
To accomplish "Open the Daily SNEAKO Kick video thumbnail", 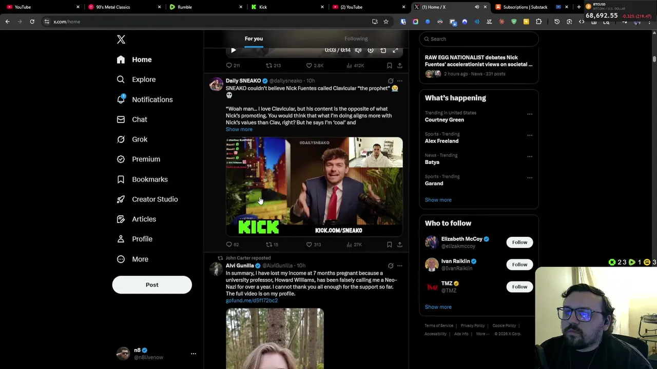I will click(314, 187).
